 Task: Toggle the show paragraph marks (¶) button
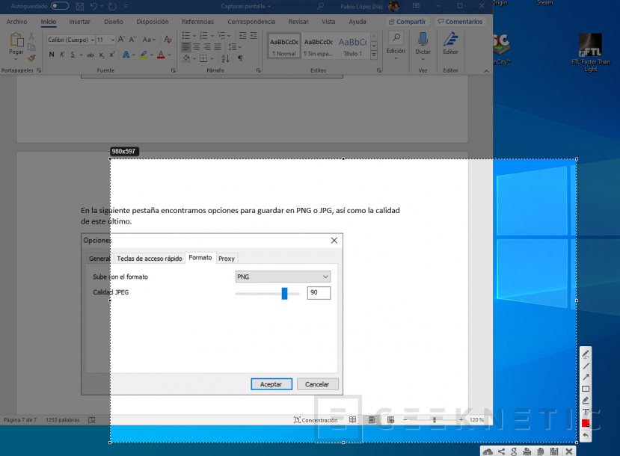coord(240,58)
